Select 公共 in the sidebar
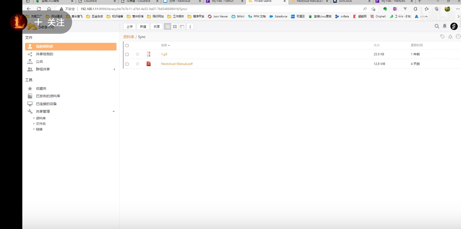 (x=39, y=62)
